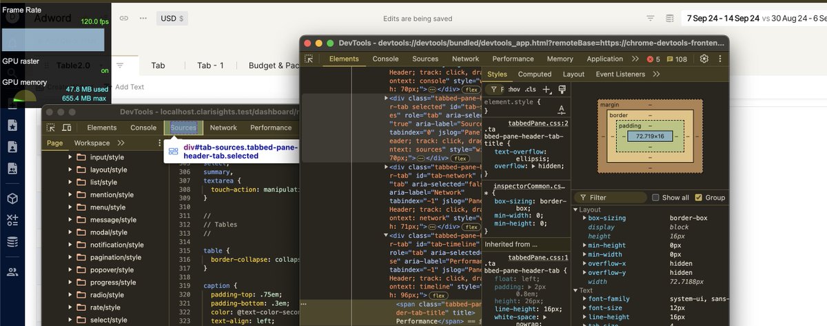Switch to Network tab in front DevTools
Screen dimensions: 827x326
click(466, 59)
